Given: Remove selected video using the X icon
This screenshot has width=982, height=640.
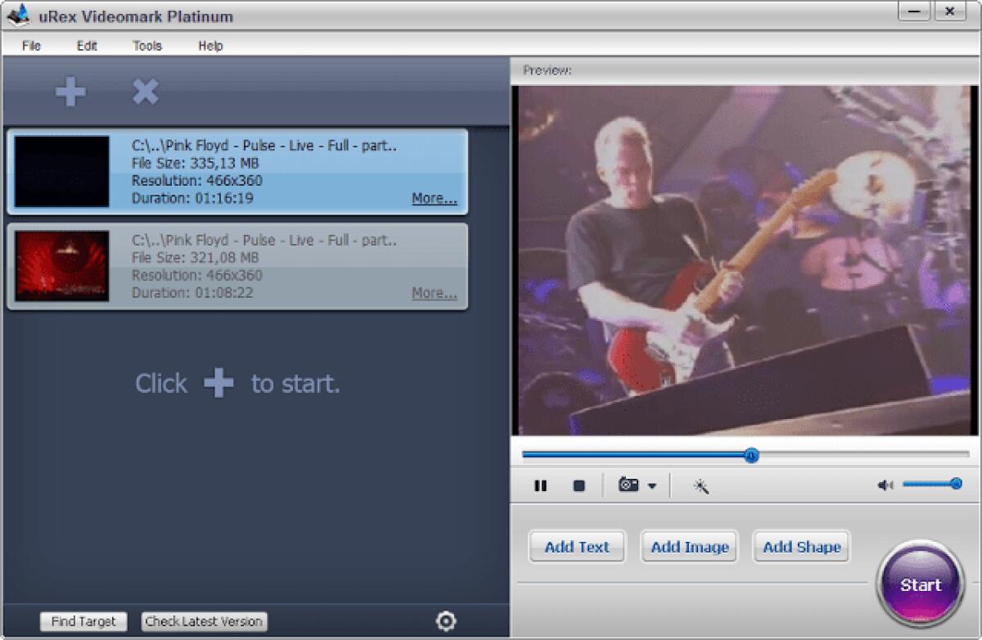Looking at the screenshot, I should [x=145, y=92].
